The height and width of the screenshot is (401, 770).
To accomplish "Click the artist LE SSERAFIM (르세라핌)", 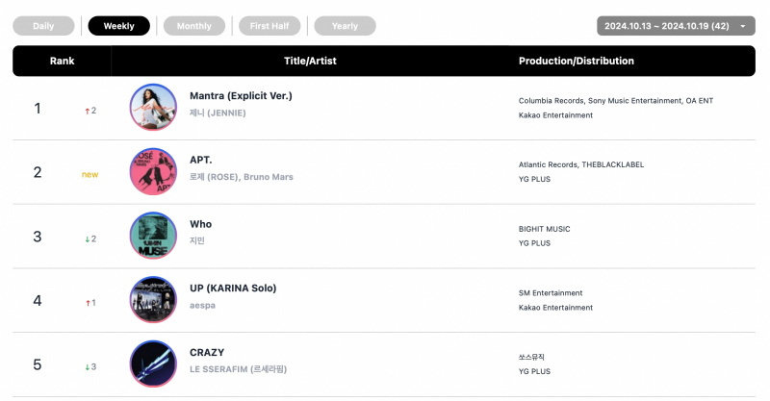I will coord(238,369).
